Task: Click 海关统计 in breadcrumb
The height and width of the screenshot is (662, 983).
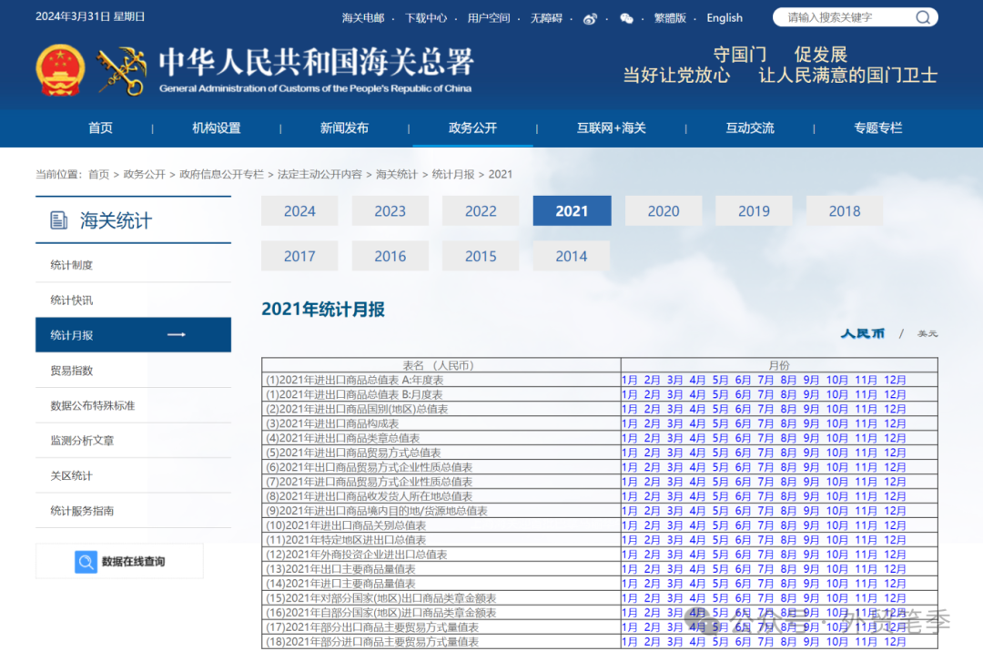Action: pyautogui.click(x=396, y=175)
